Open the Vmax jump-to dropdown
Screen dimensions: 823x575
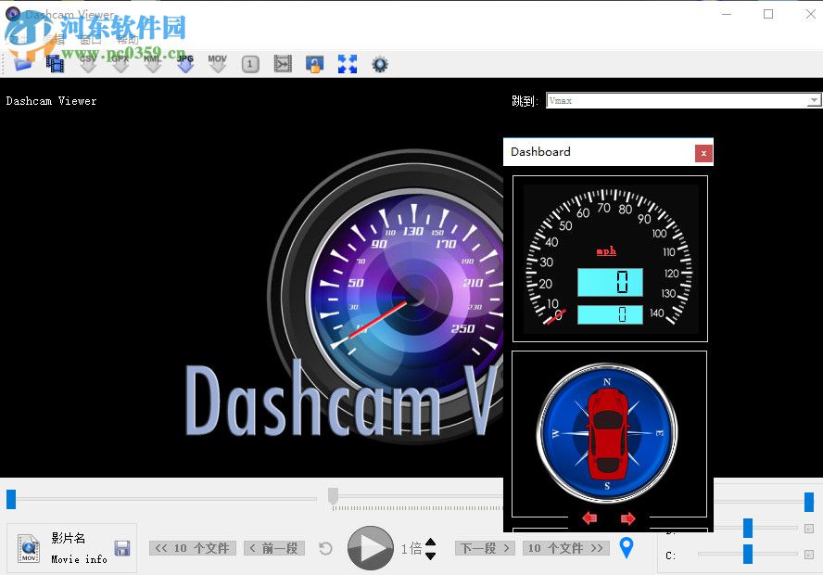pyautogui.click(x=813, y=99)
